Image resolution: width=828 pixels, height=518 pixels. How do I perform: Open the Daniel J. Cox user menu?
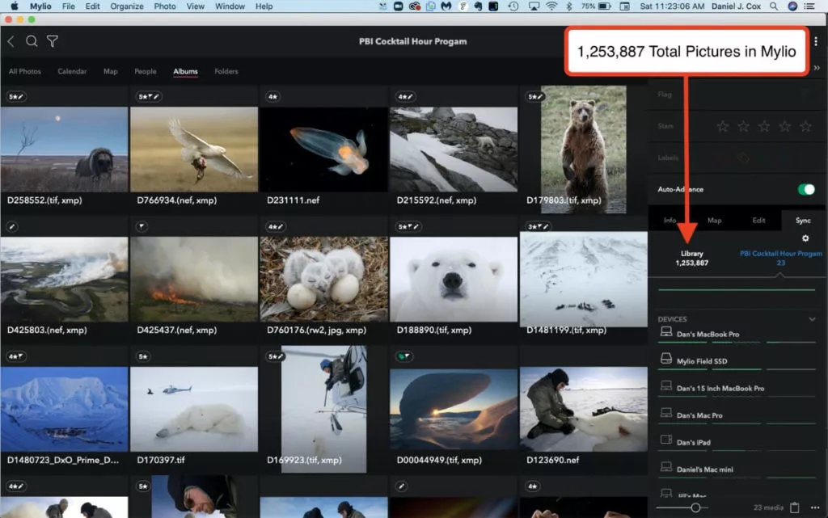pyautogui.click(x=736, y=6)
